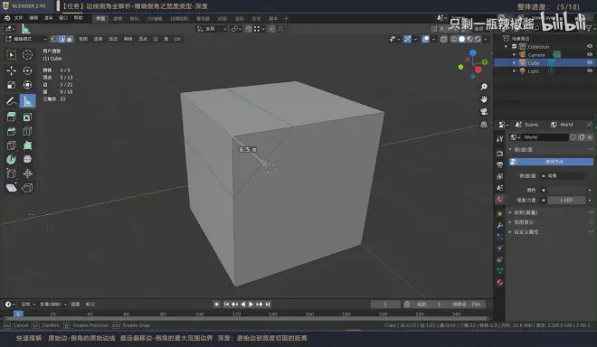Play the animation forward
Viewport: 597px width, 347px height.
251,304
